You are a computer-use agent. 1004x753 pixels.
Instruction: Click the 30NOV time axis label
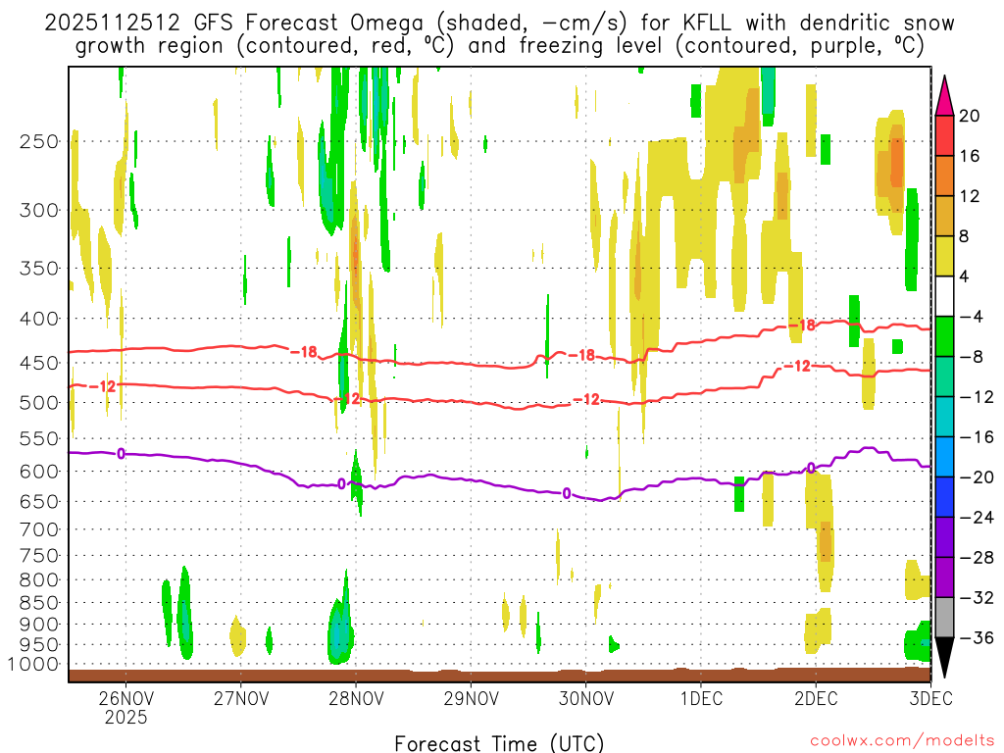coord(585,699)
